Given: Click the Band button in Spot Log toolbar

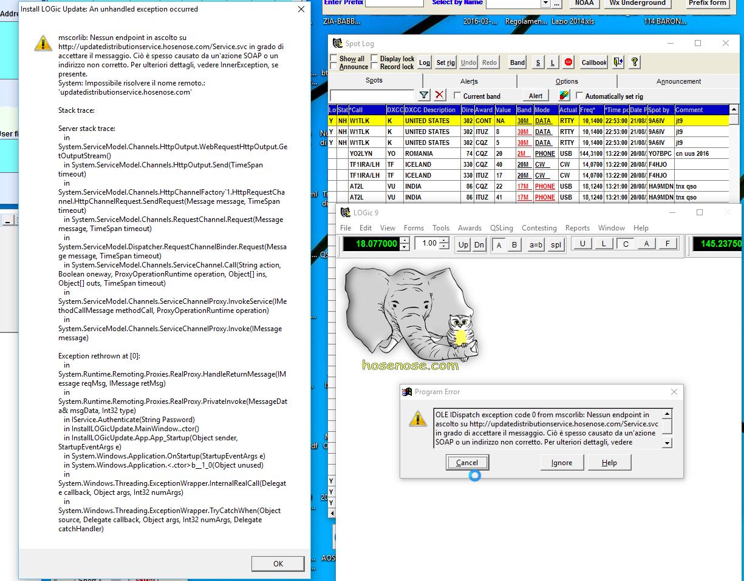Looking at the screenshot, I should click(517, 62).
